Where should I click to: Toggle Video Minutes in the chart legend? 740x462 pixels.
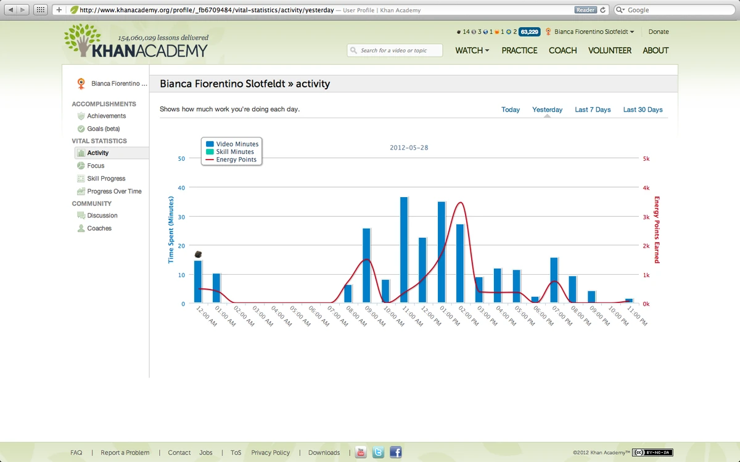click(231, 144)
